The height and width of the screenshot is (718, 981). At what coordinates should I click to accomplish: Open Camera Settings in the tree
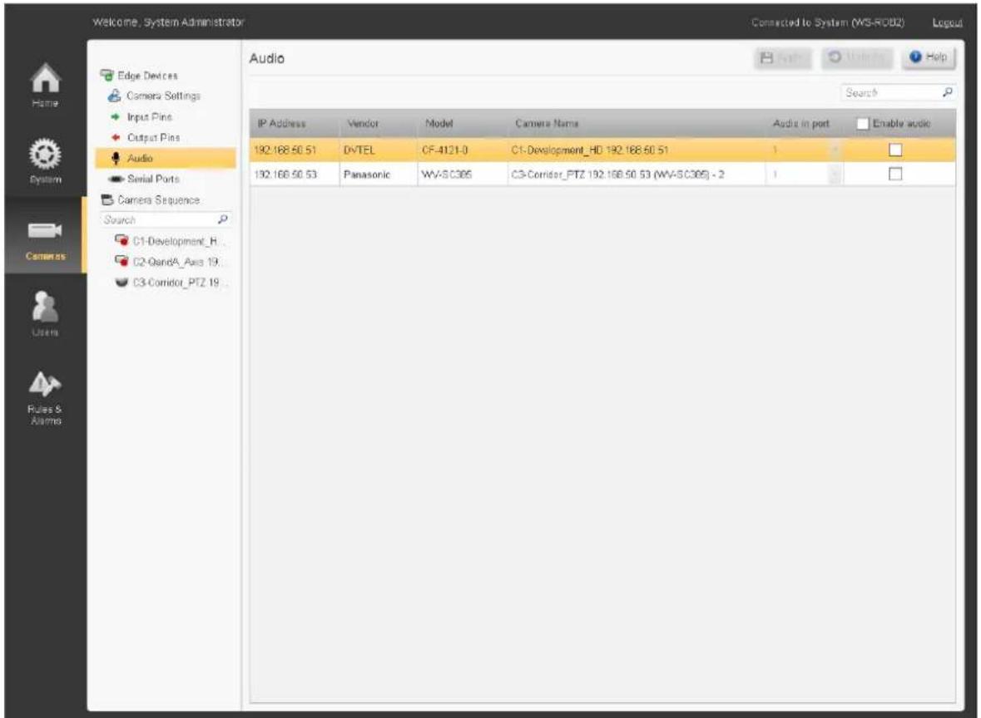(x=163, y=96)
